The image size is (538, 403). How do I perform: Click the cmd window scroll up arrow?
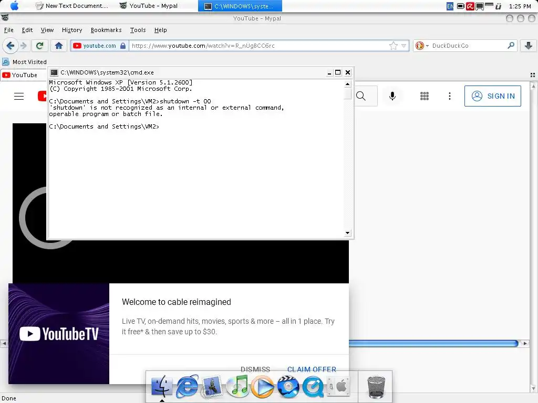click(x=348, y=84)
